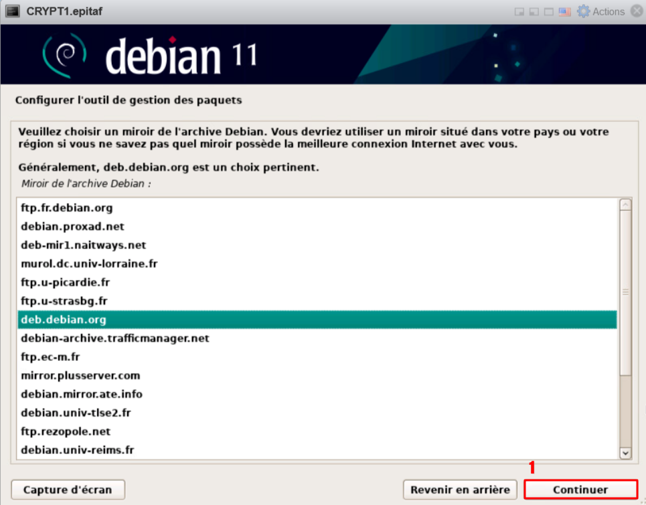Click the first window layout icon in title bar

click(519, 11)
